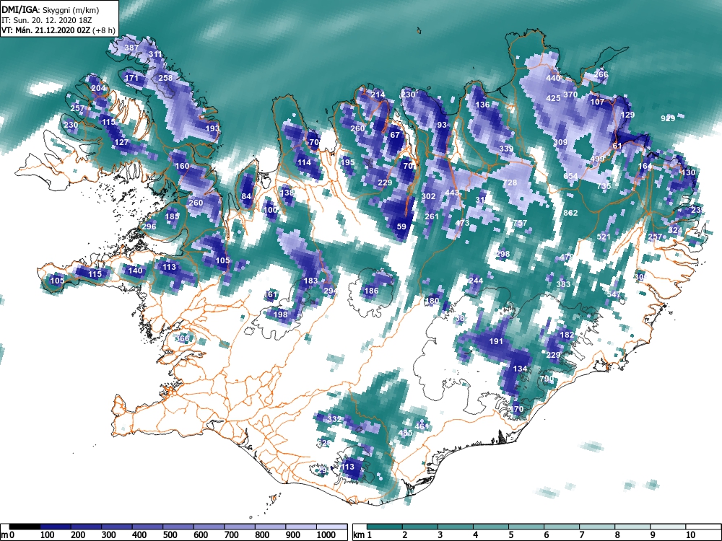Click the '84' map value

246,196
